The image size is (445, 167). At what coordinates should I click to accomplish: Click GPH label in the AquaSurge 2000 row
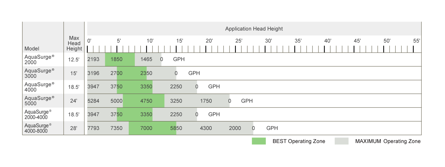point(179,59)
